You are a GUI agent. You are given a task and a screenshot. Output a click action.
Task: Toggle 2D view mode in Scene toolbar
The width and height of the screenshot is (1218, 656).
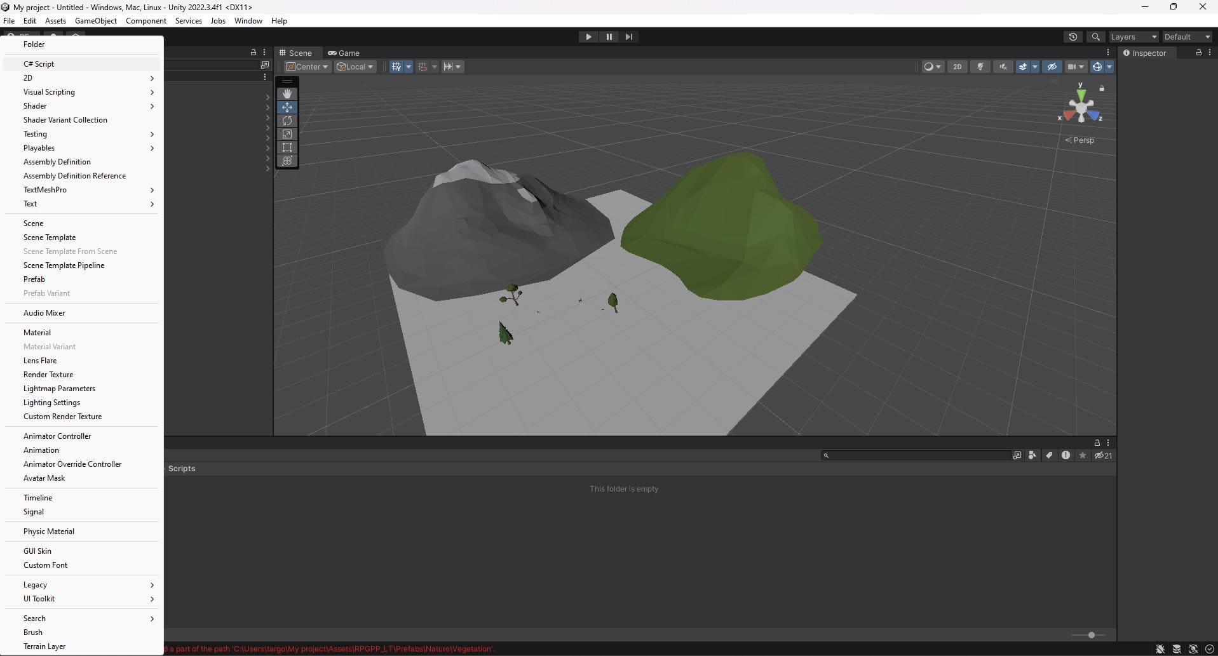[957, 67]
